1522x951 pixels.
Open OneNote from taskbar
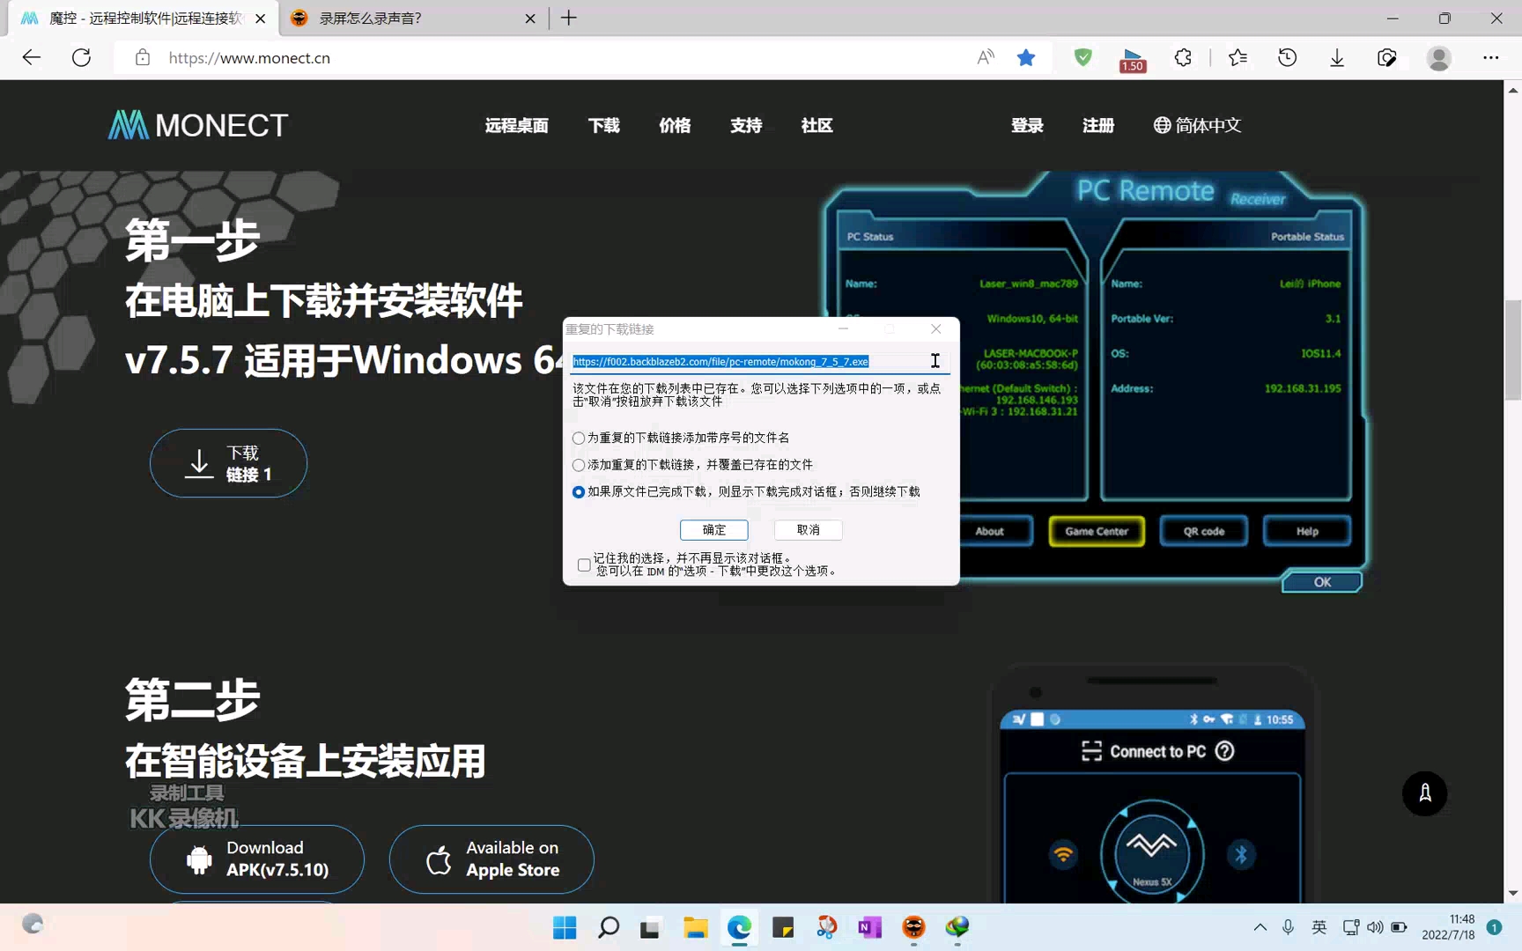pos(870,927)
